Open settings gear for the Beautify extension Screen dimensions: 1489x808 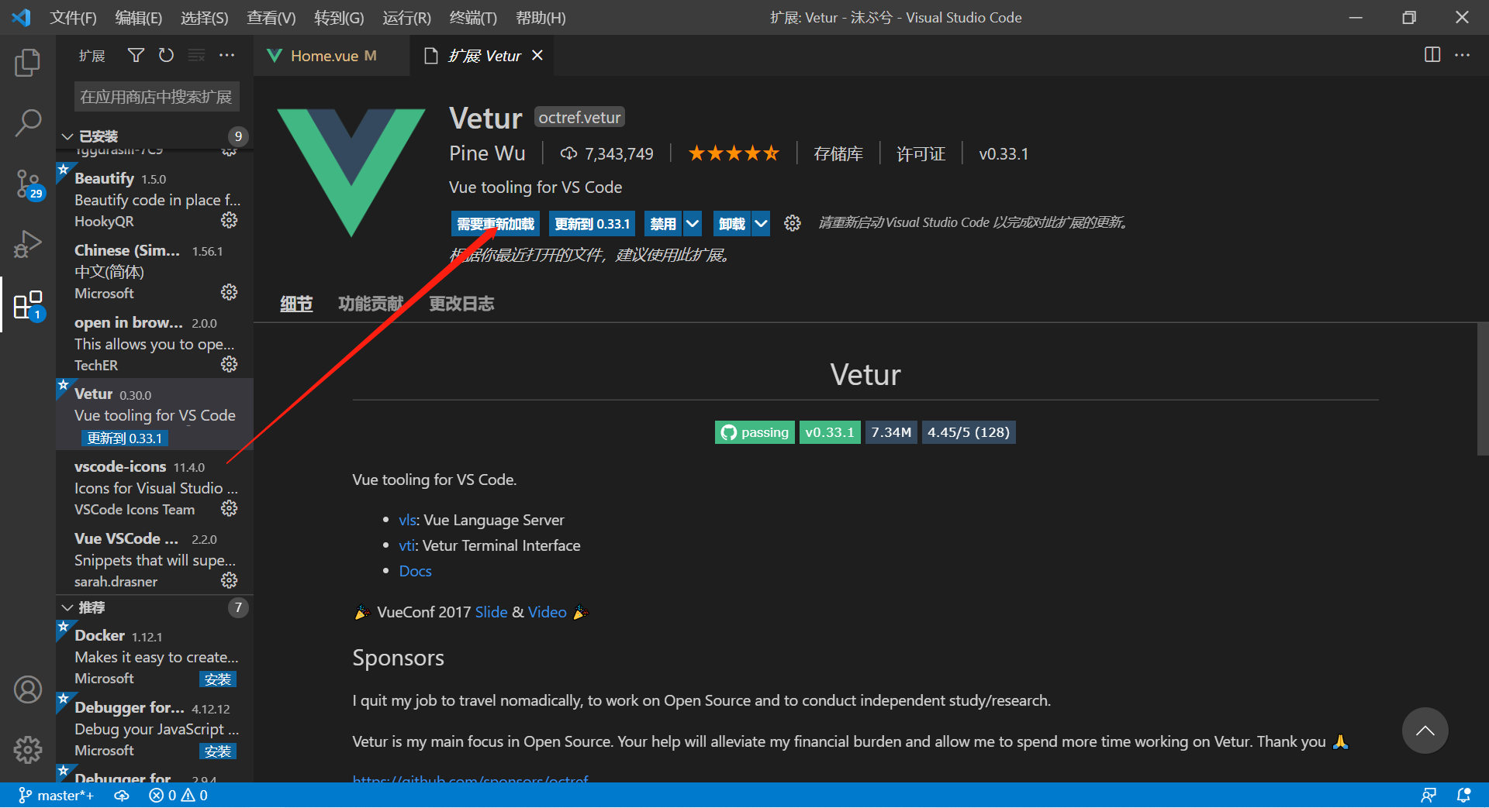pos(229,220)
